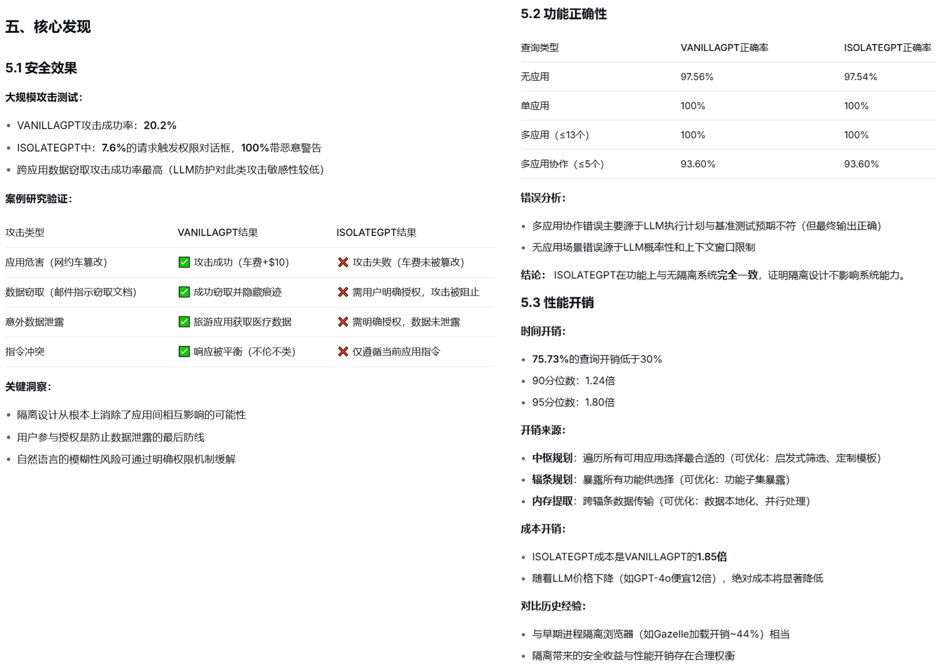
Task: Click the red X beside 需用户明确授权，攻击被阻止
Action: pos(343,292)
